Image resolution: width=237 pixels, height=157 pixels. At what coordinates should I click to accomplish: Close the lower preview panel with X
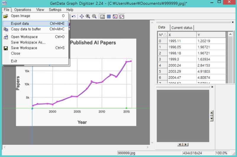click(212, 87)
